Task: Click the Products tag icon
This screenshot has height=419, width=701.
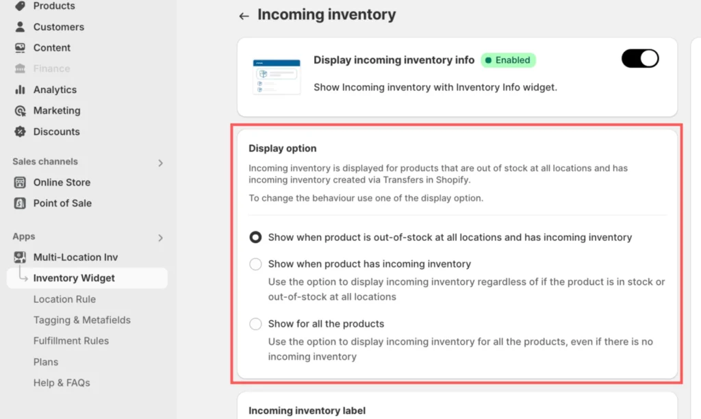Action: (x=20, y=6)
